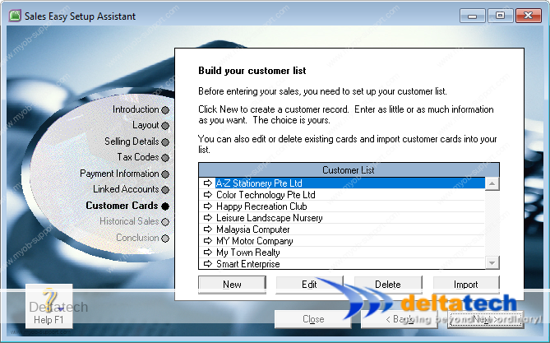Click the Delete customer button
Viewport: 550px width, 343px height.
(388, 284)
